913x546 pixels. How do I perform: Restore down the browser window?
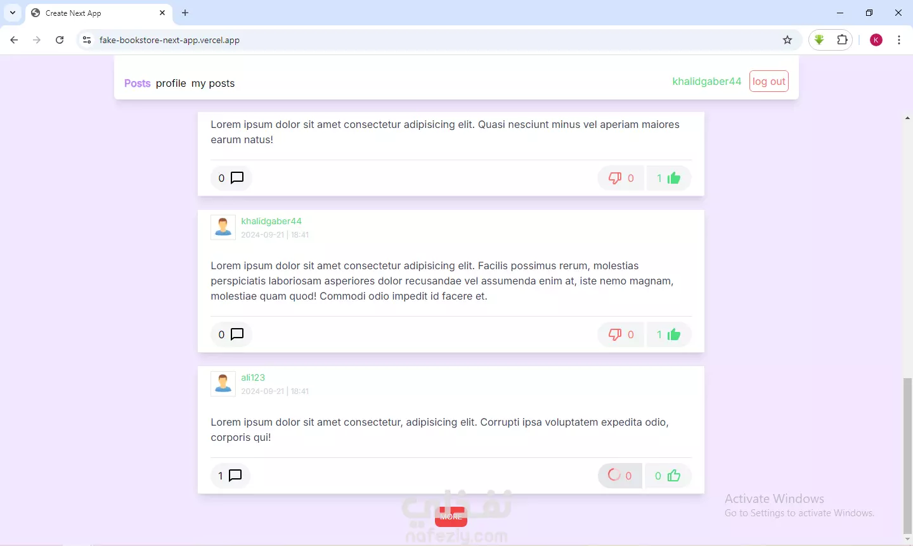pos(869,13)
